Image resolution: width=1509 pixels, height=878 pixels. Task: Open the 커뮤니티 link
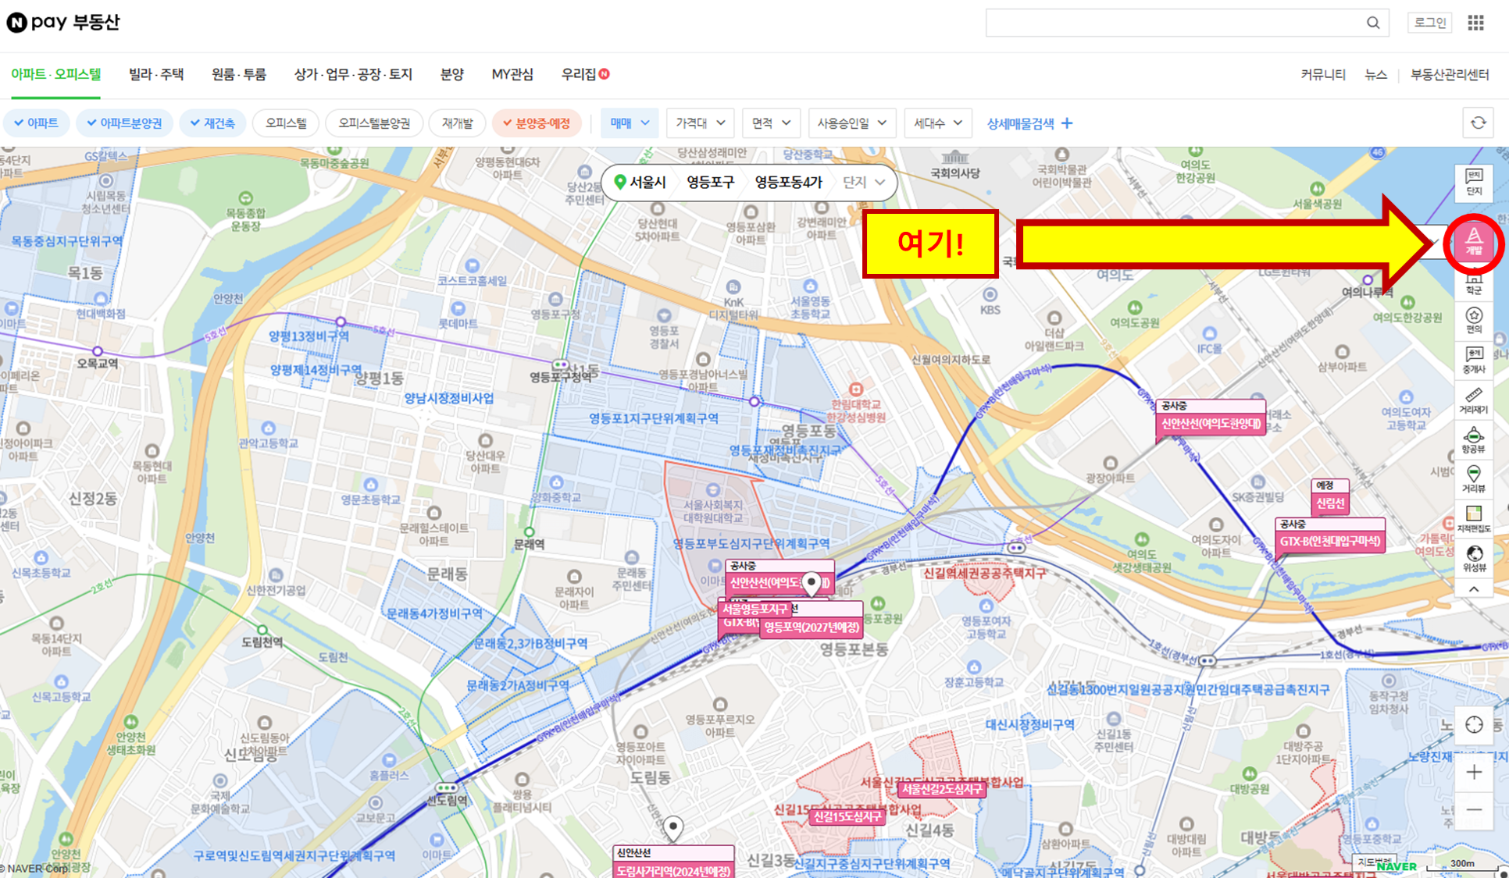click(x=1322, y=75)
